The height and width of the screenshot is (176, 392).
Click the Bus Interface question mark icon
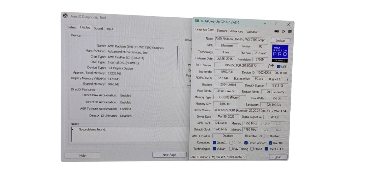(x=287, y=79)
